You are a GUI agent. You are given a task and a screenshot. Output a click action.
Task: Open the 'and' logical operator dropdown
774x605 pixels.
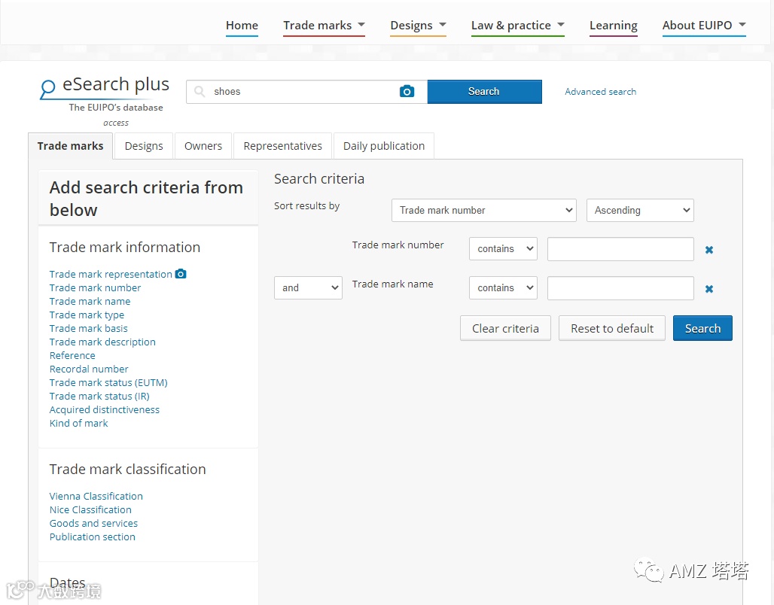click(x=308, y=287)
